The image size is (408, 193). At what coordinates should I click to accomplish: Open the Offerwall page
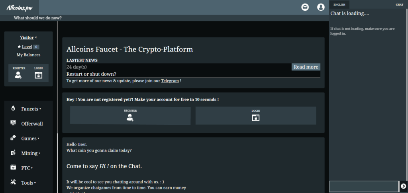click(32, 124)
